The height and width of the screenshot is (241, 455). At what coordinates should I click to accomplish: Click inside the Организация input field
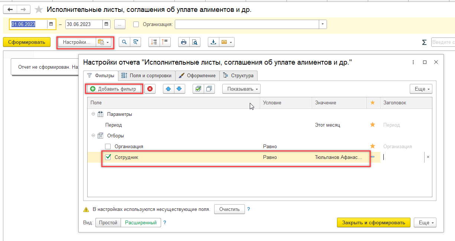click(x=247, y=24)
